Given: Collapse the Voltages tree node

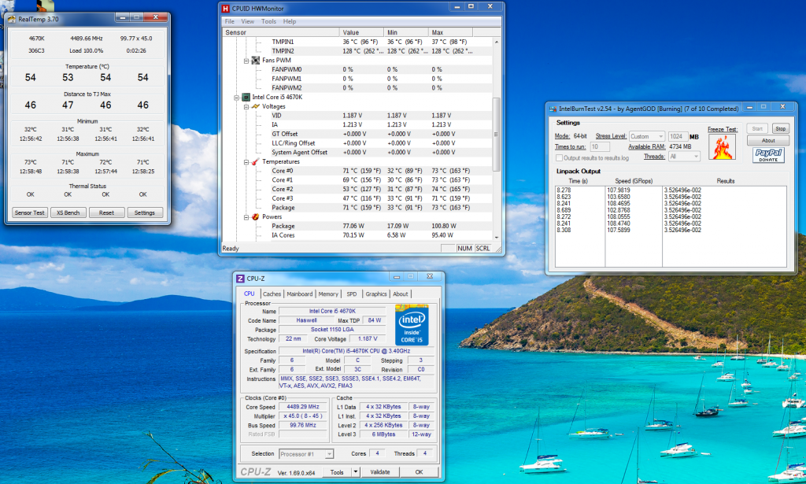Looking at the screenshot, I should point(246,106).
